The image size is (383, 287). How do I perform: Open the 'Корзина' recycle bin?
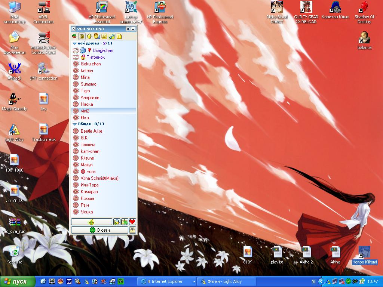point(15,255)
